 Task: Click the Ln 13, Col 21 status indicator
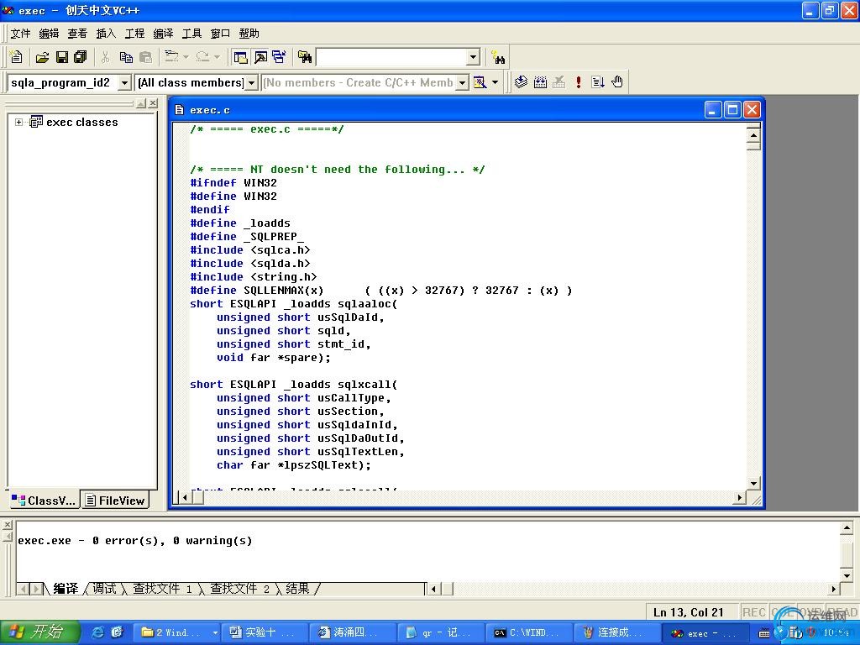(689, 612)
